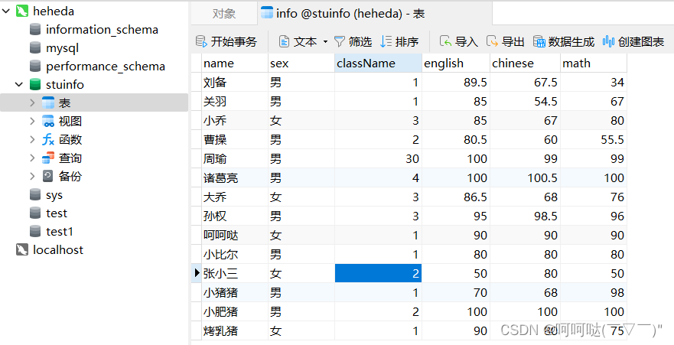Click the chinese column header

(526, 63)
